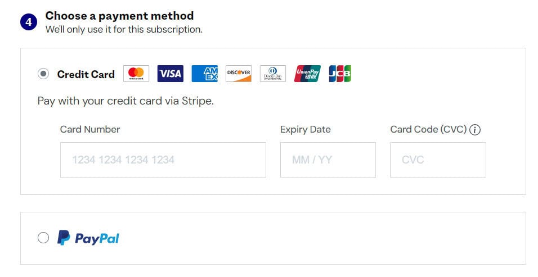Image resolution: width=538 pixels, height=277 pixels.
Task: Click the Diners Club card icon
Action: point(273,74)
